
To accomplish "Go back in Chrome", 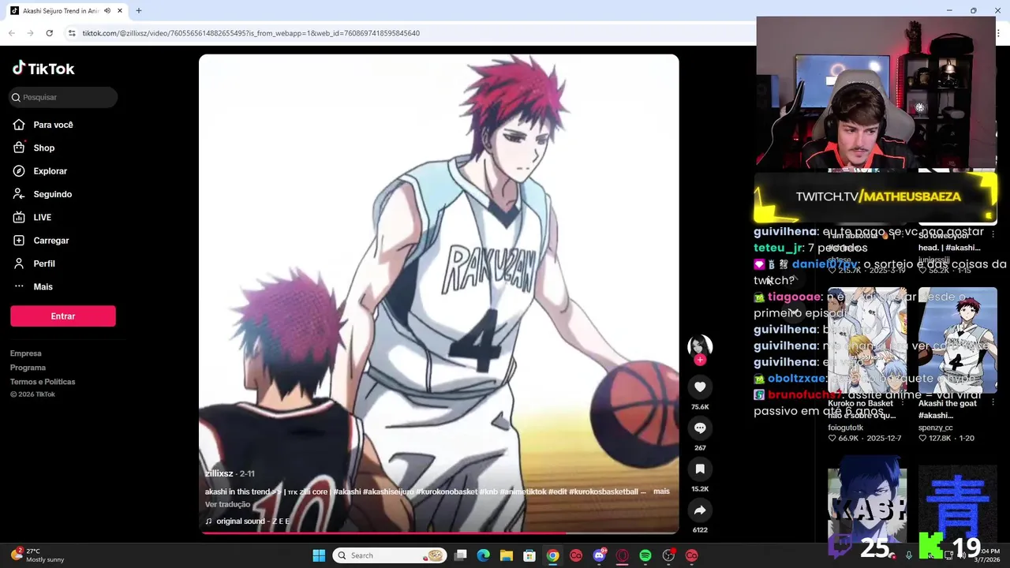I will point(11,33).
